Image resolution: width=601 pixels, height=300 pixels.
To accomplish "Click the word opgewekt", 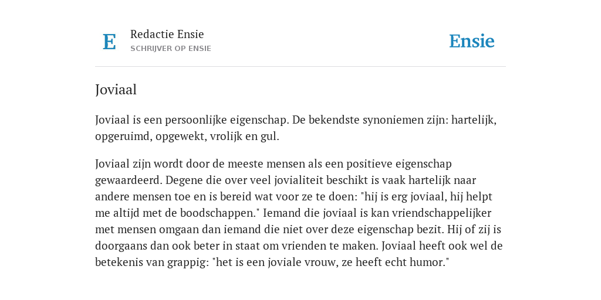I will tap(181, 137).
